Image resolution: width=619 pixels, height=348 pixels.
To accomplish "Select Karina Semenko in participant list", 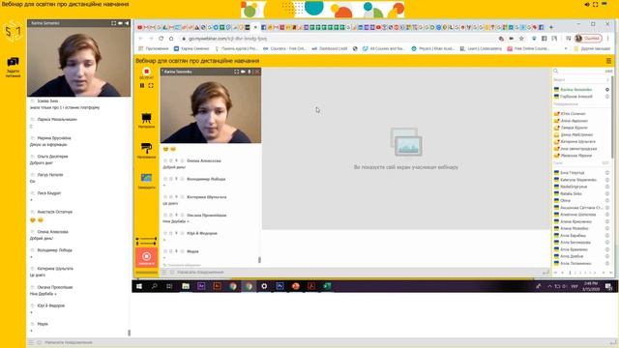I will click(x=576, y=90).
